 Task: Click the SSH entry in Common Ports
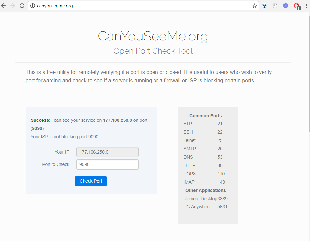(x=188, y=132)
